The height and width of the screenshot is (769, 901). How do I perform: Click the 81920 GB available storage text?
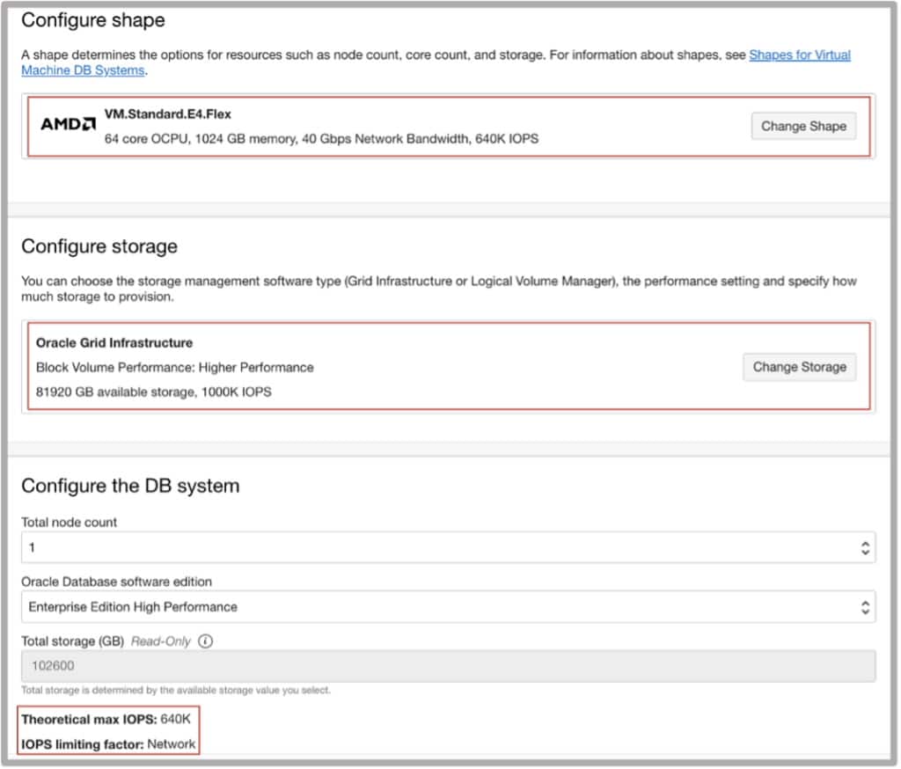click(153, 392)
